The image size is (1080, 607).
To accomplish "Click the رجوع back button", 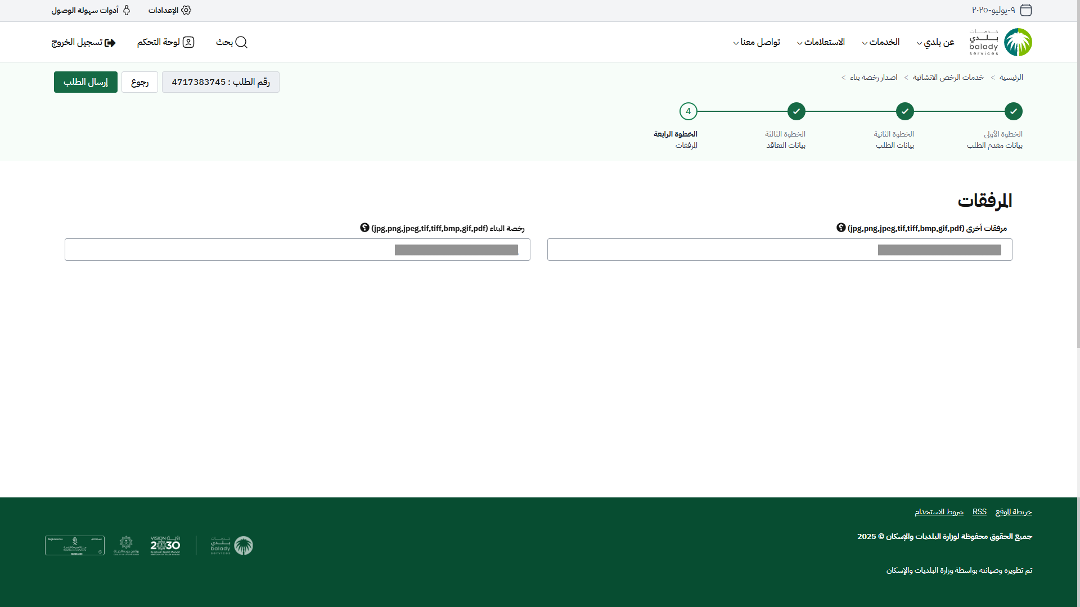I will click(x=139, y=82).
